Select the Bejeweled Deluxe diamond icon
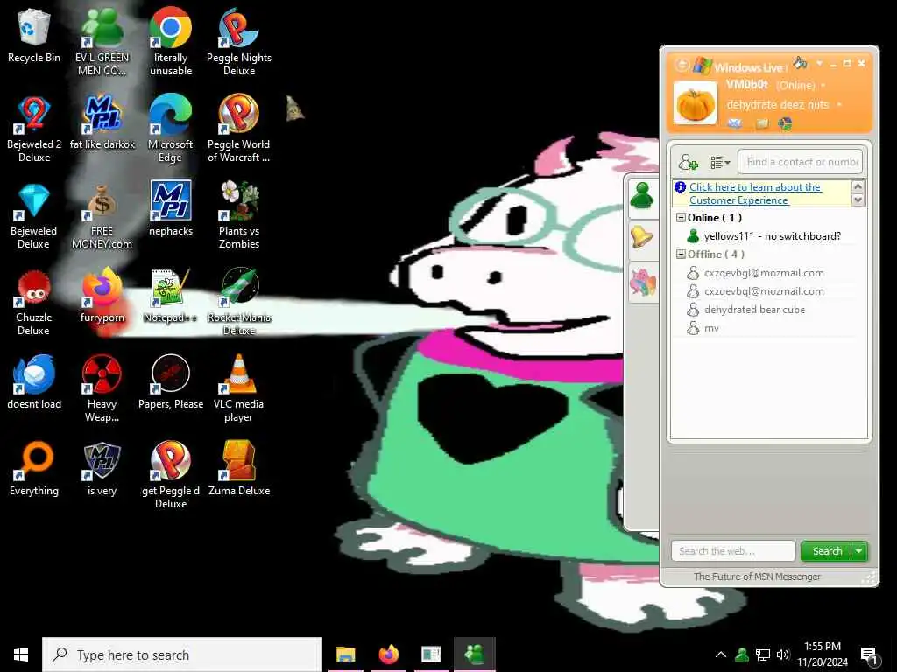The height and width of the screenshot is (672, 897). pos(34,217)
